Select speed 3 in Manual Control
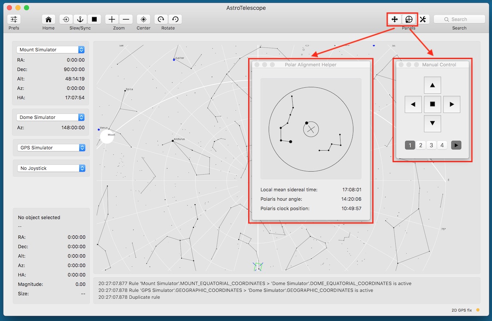The image size is (492, 321). pos(431,145)
